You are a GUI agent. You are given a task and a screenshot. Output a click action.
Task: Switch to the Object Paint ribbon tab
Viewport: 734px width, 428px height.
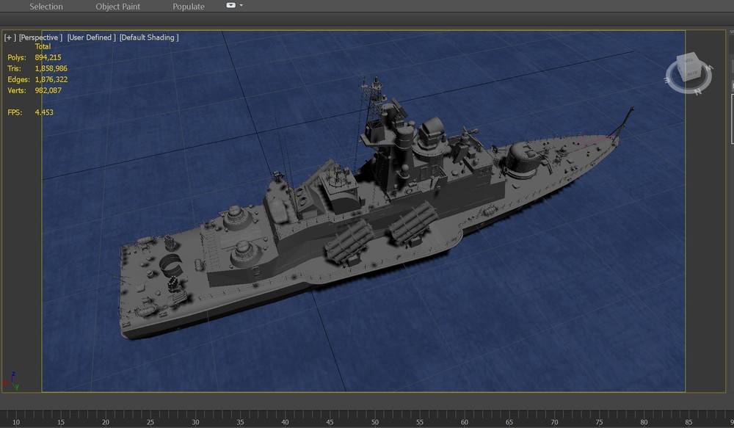[117, 7]
